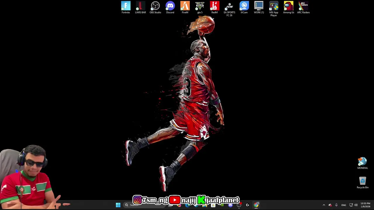This screenshot has width=374, height=210.
Task: Open the Recycle Bin
Action: click(363, 183)
